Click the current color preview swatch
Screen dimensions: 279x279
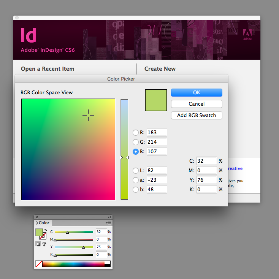[156, 100]
